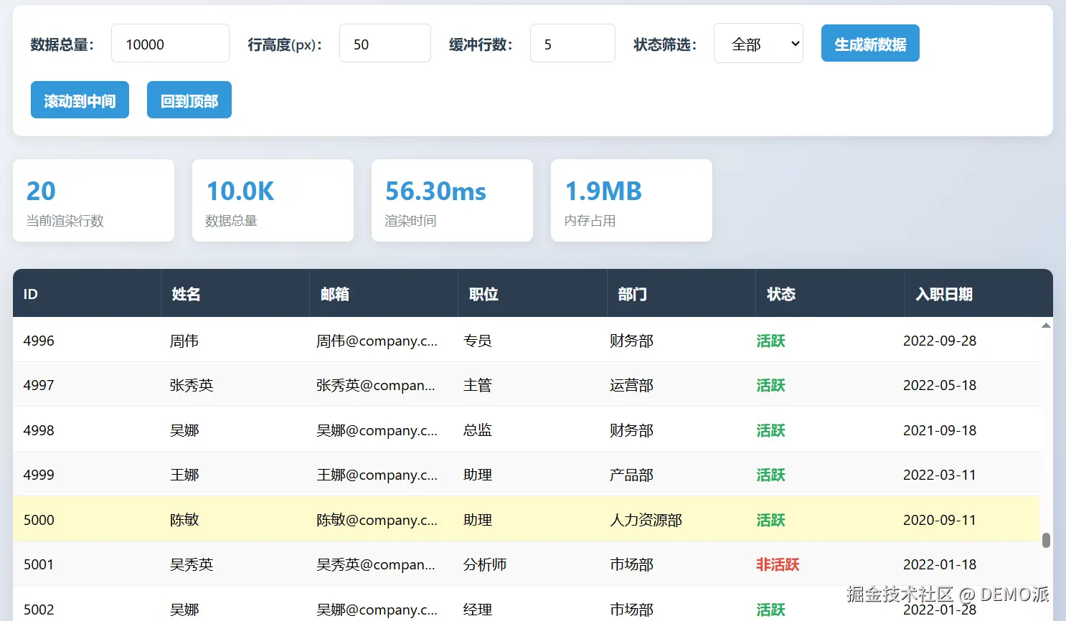Click the 10.0K 数据总量 stat card
The width and height of the screenshot is (1066, 621).
tap(273, 201)
